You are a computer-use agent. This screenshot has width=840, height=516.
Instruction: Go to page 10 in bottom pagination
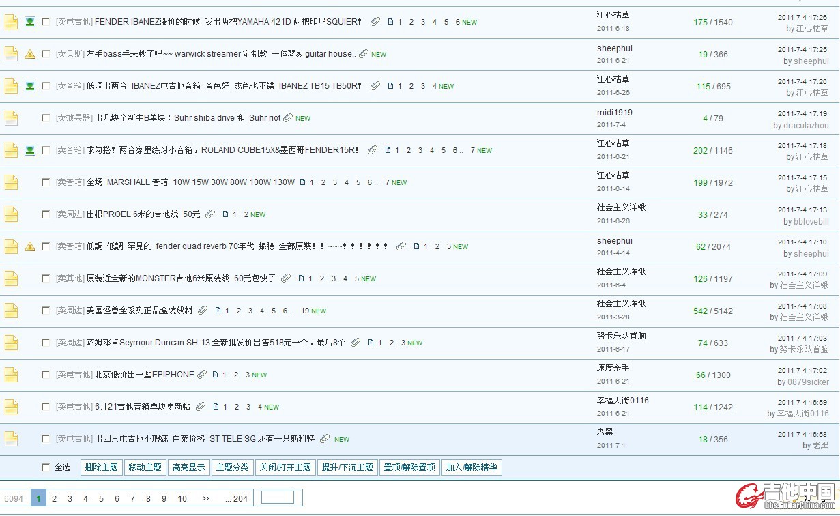coord(182,498)
